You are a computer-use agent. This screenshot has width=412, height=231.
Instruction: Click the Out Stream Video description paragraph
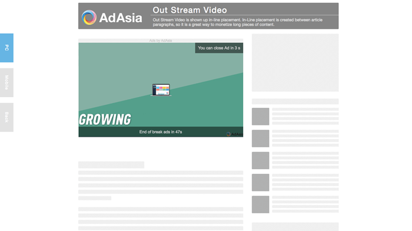coord(238,22)
